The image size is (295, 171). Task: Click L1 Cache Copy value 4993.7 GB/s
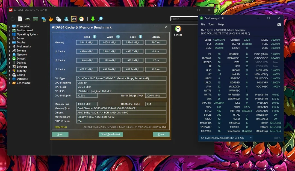click(133, 52)
